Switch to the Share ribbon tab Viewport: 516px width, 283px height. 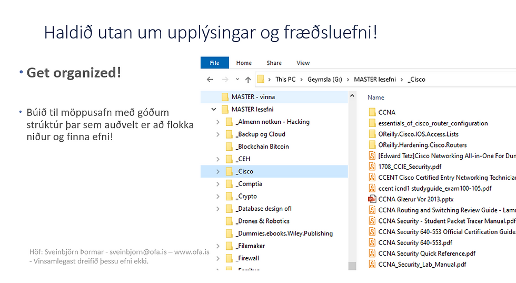[x=274, y=63]
